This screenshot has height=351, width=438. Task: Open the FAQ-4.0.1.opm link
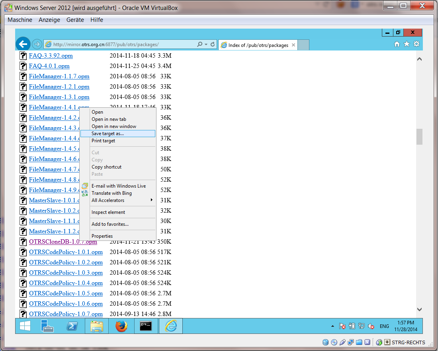point(49,66)
